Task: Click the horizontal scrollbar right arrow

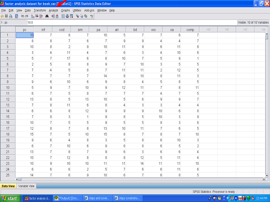Action: (x=264, y=179)
